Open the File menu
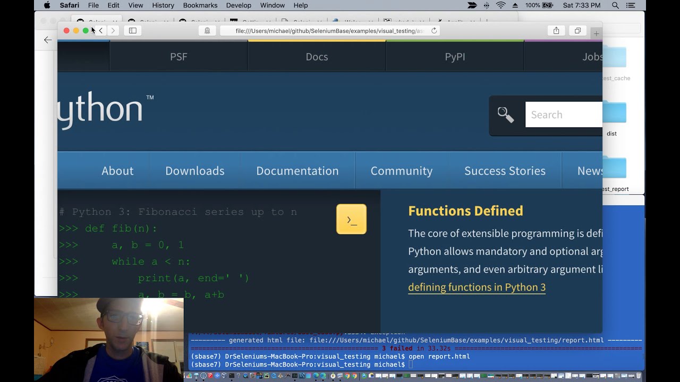This screenshot has height=382, width=680. pos(93,5)
